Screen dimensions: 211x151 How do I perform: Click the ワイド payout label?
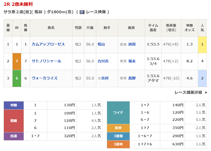pos(118,112)
